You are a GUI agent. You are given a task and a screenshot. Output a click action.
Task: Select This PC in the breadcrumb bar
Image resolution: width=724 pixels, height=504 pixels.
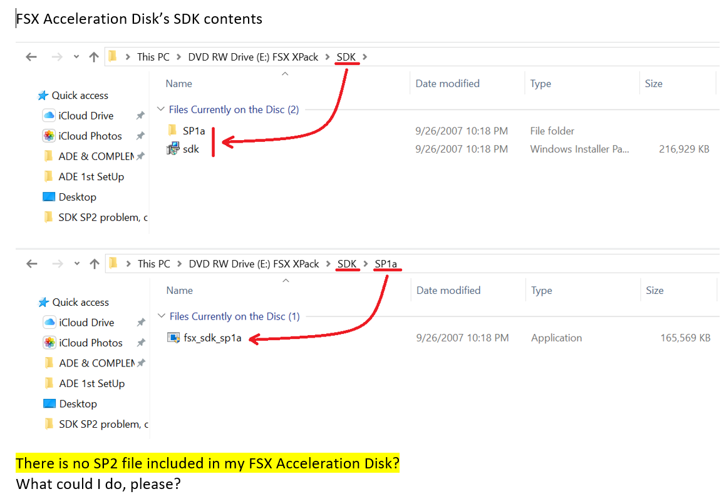point(152,57)
